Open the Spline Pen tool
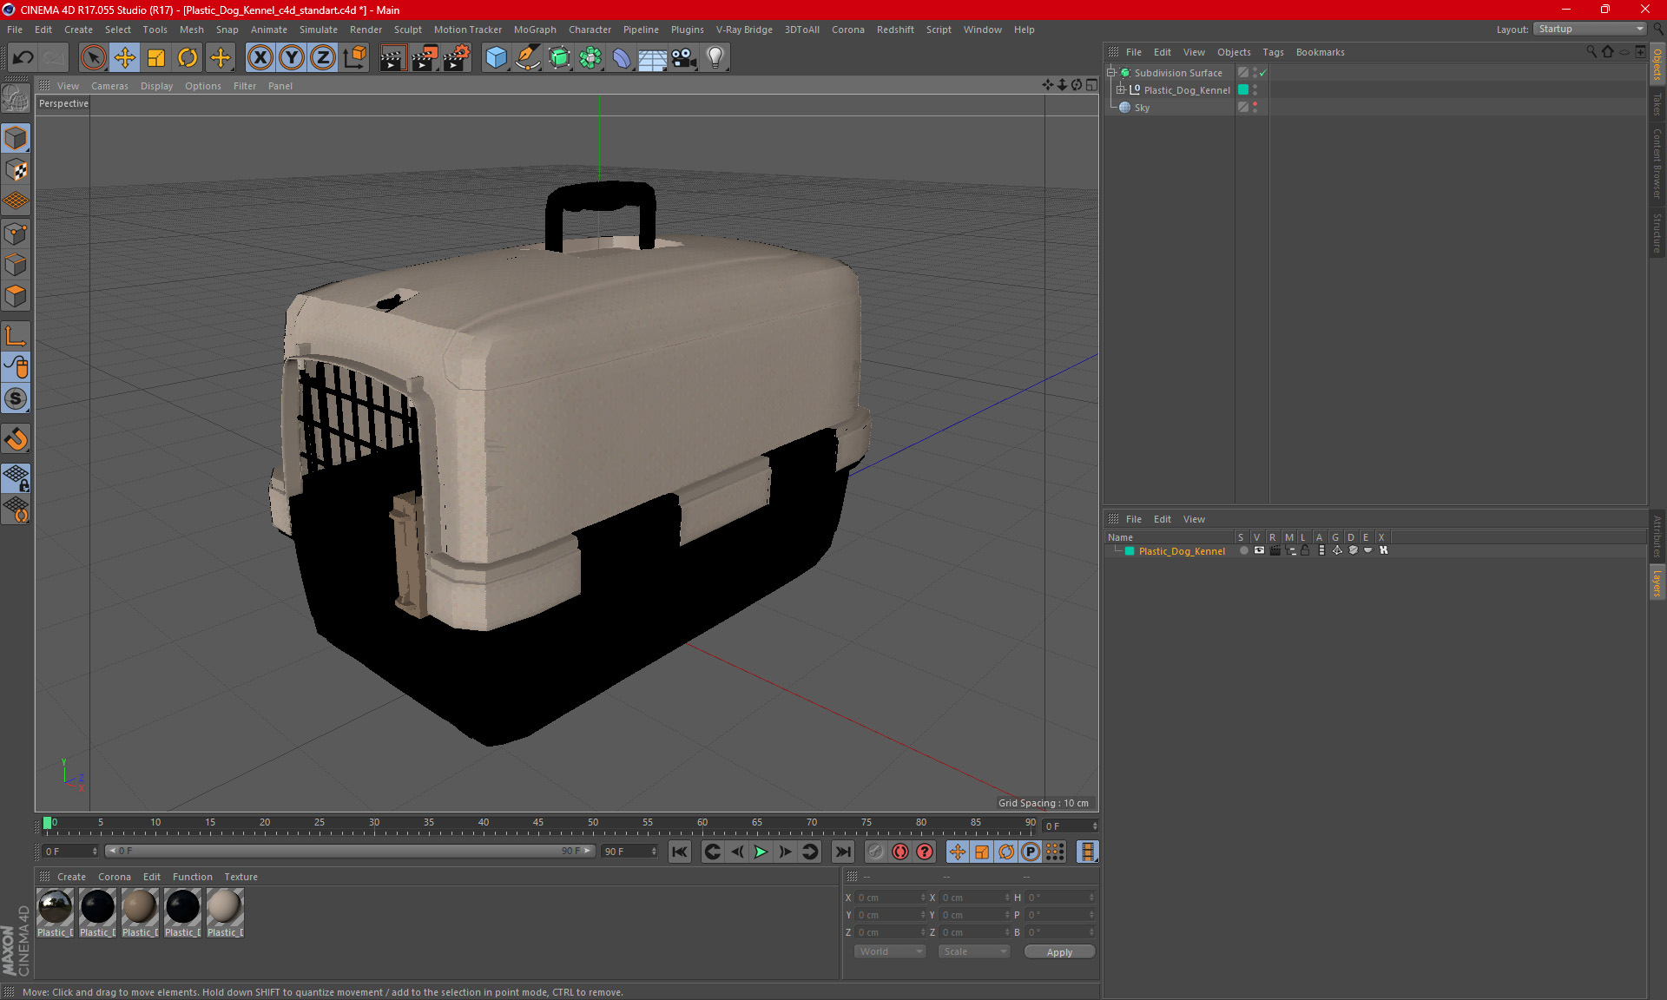1667x1000 pixels. point(528,58)
